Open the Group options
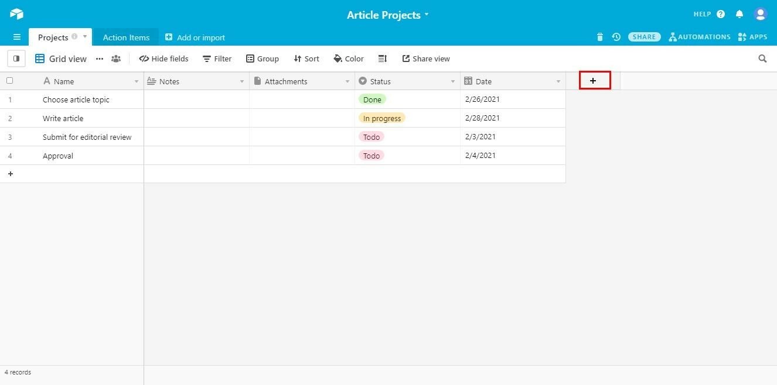777x385 pixels. (262, 59)
